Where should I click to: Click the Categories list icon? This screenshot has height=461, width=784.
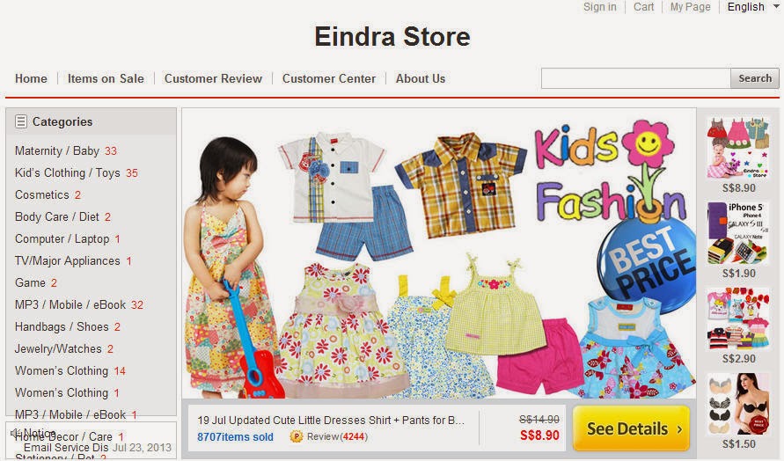pyautogui.click(x=21, y=121)
